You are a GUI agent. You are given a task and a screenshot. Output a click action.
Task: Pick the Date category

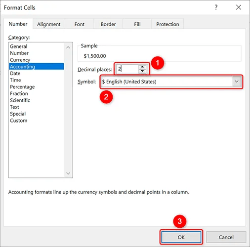pyautogui.click(x=37, y=73)
